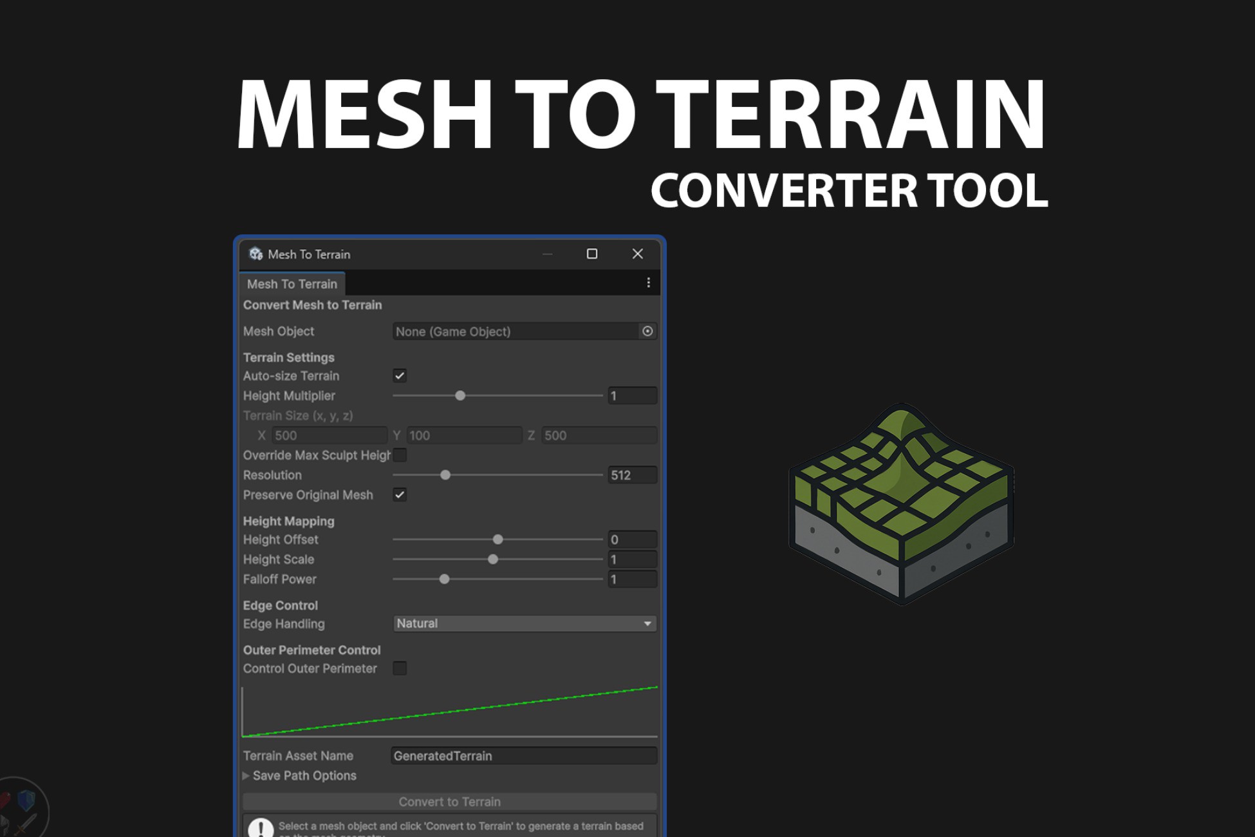Close the Mesh To Terrain window

637,254
